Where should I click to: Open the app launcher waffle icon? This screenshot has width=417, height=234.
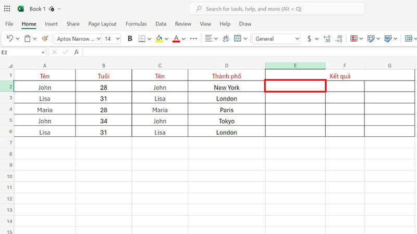click(7, 9)
